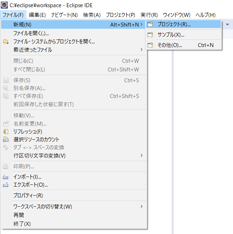Expand the 行区切り文字の変換(V) submenu arrow
This screenshot has height=234, width=233.
click(141, 155)
